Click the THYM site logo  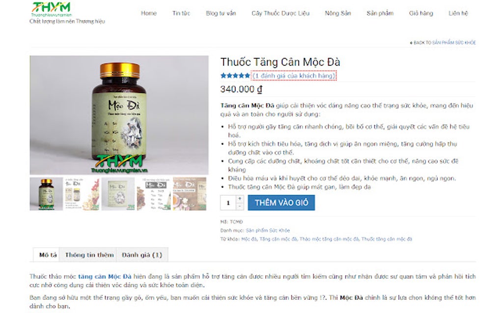(52, 9)
